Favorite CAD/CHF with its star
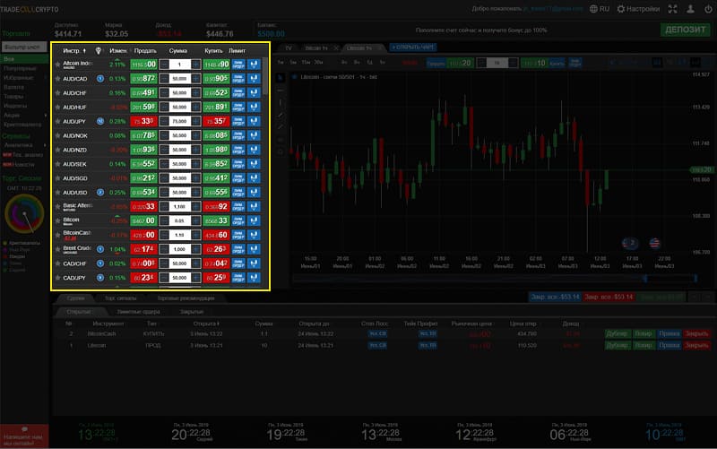Viewport: 717px width, 449px height. [57, 263]
